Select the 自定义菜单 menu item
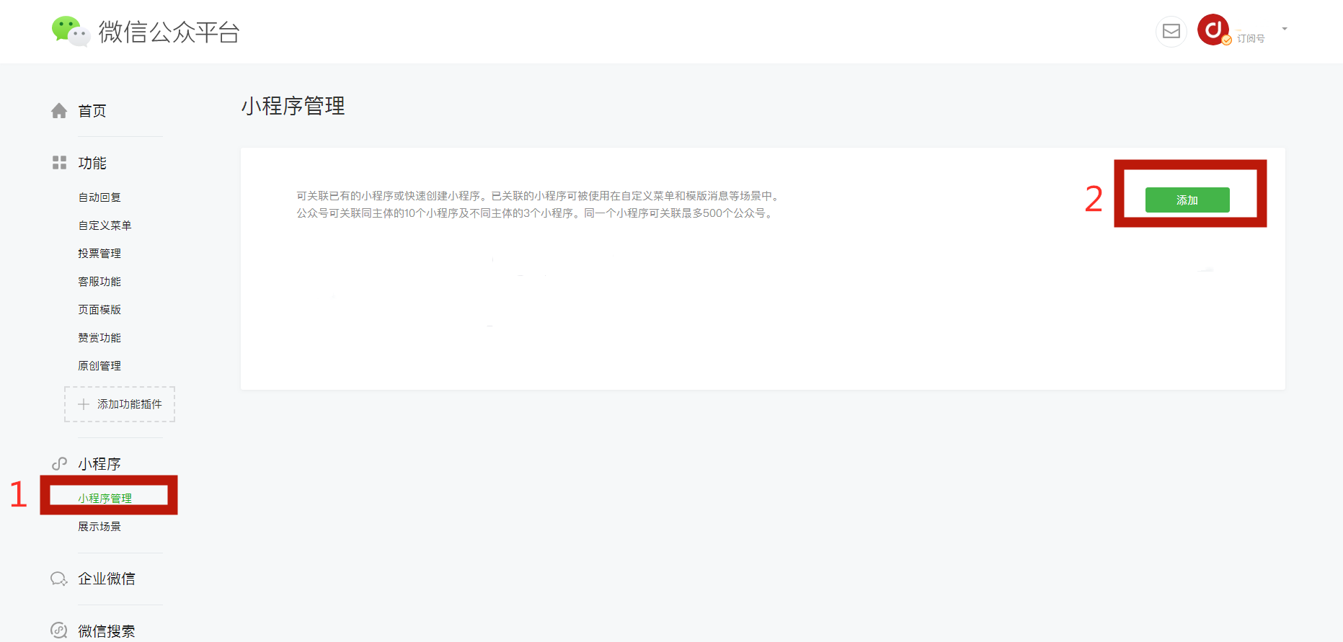Screen dimensions: 1343x642 105,226
